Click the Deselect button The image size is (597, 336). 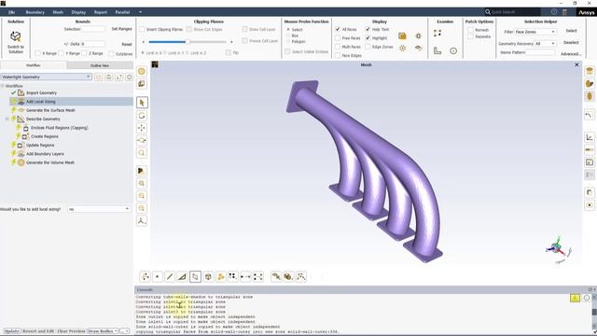571,43
